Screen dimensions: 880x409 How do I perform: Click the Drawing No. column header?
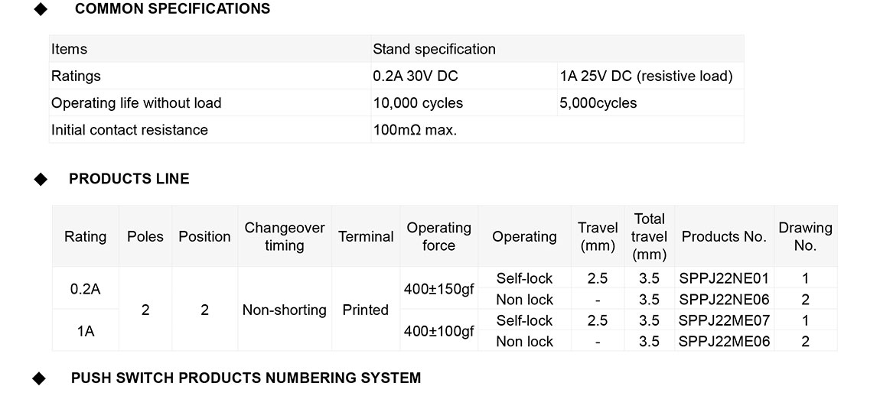point(805,236)
